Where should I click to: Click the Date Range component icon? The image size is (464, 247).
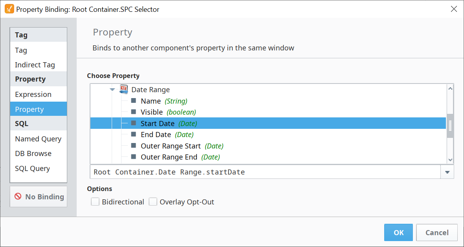[x=123, y=89]
